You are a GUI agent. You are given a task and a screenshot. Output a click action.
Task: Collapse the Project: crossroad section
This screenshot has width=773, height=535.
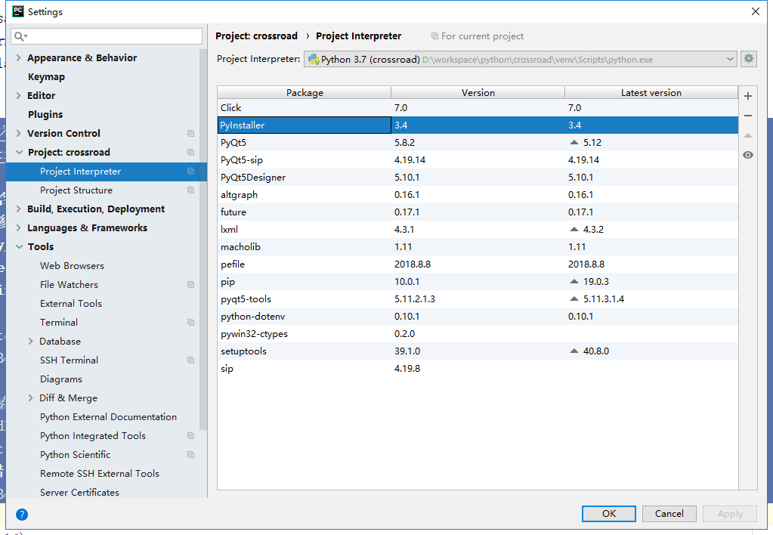[x=19, y=153]
